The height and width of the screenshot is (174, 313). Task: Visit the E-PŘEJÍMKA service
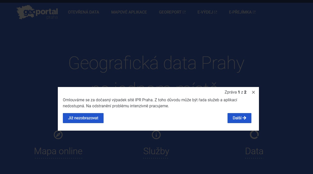(x=240, y=12)
